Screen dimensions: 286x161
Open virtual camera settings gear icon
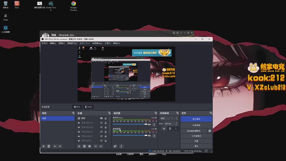[209, 131]
